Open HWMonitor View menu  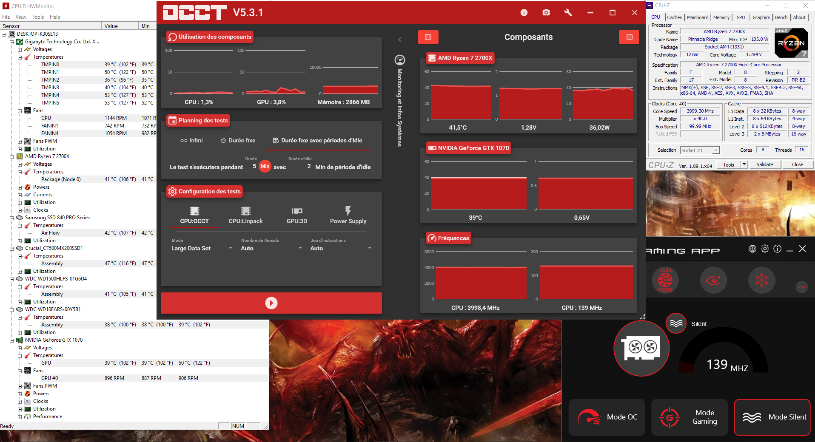[x=21, y=17]
